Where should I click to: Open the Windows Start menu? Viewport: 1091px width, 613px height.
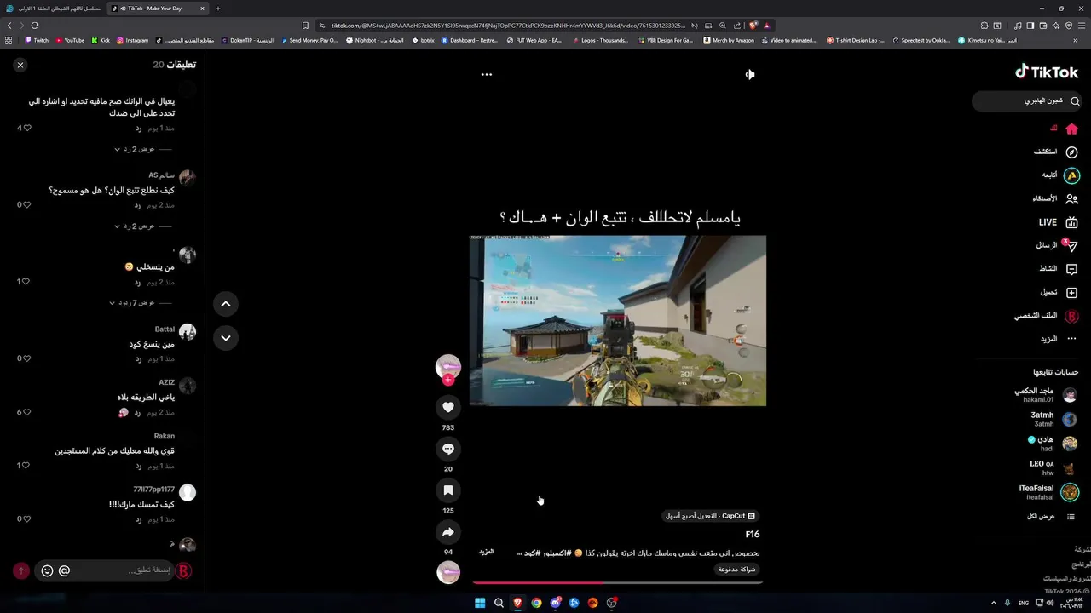coord(480,603)
